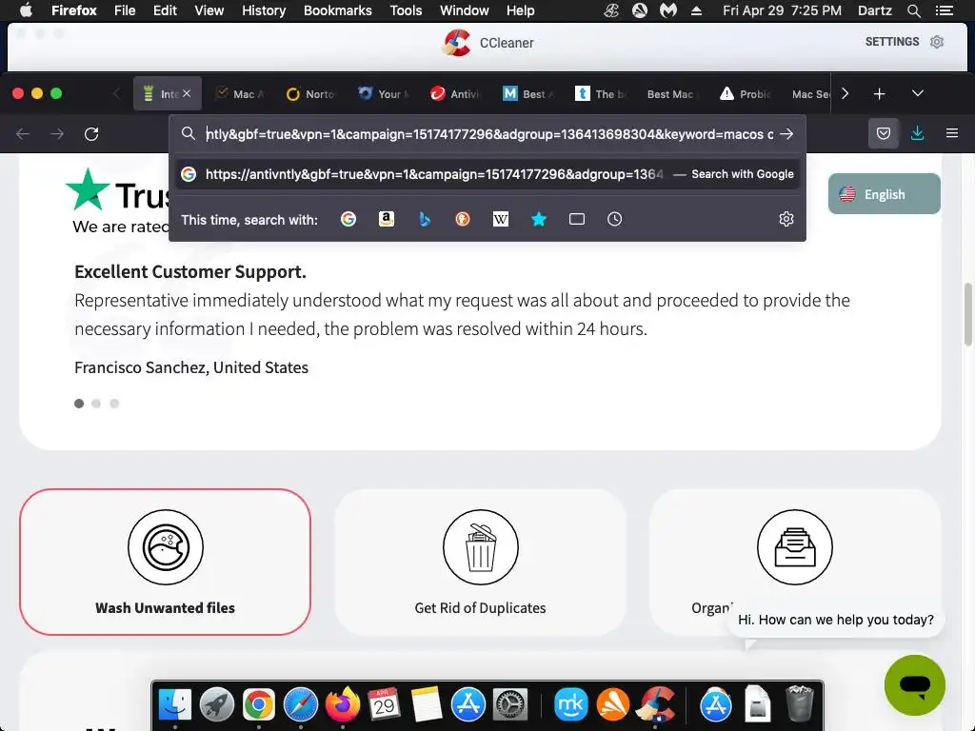Open Finder from the dock
Screen dimensions: 975x731
[175, 705]
